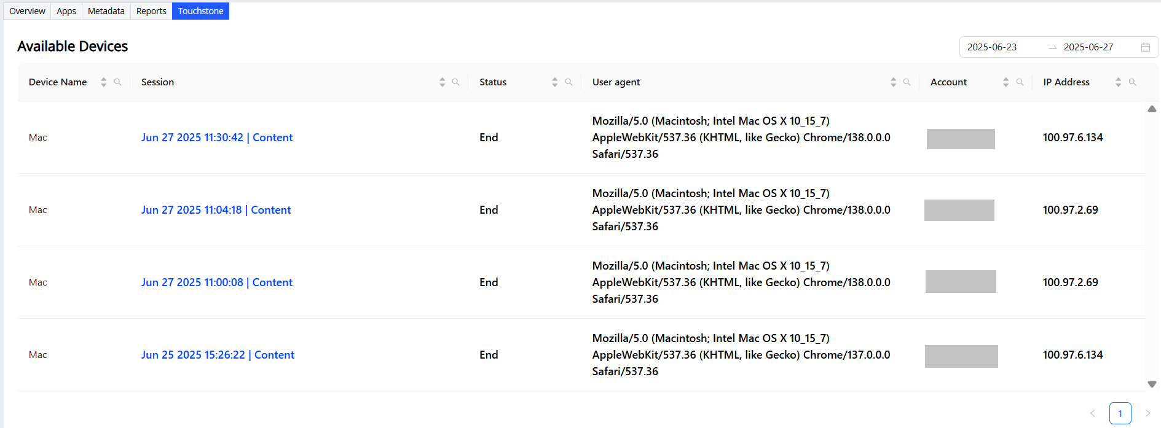
Task: Open Status column search filter
Action: (x=569, y=82)
